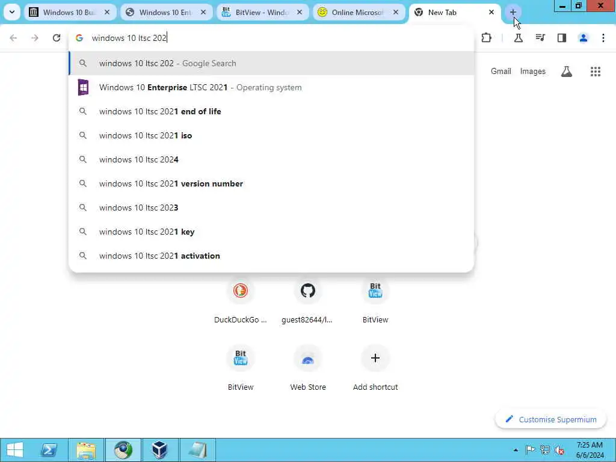616x462 pixels.
Task: Go back with the back arrow
Action: (13, 38)
